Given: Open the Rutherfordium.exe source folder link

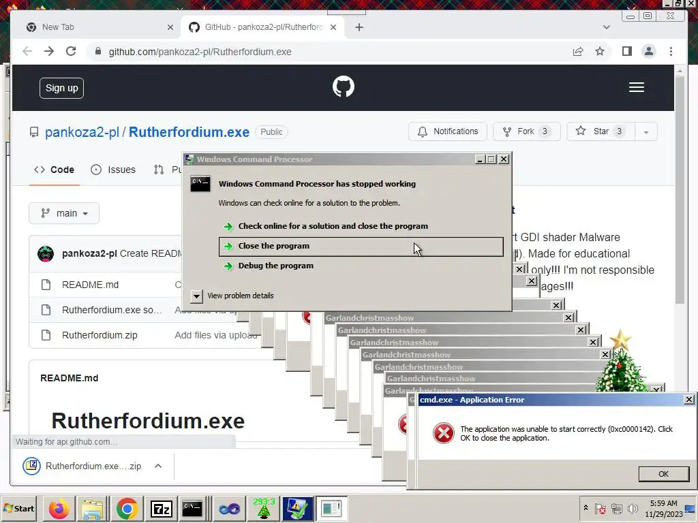Looking at the screenshot, I should [112, 310].
